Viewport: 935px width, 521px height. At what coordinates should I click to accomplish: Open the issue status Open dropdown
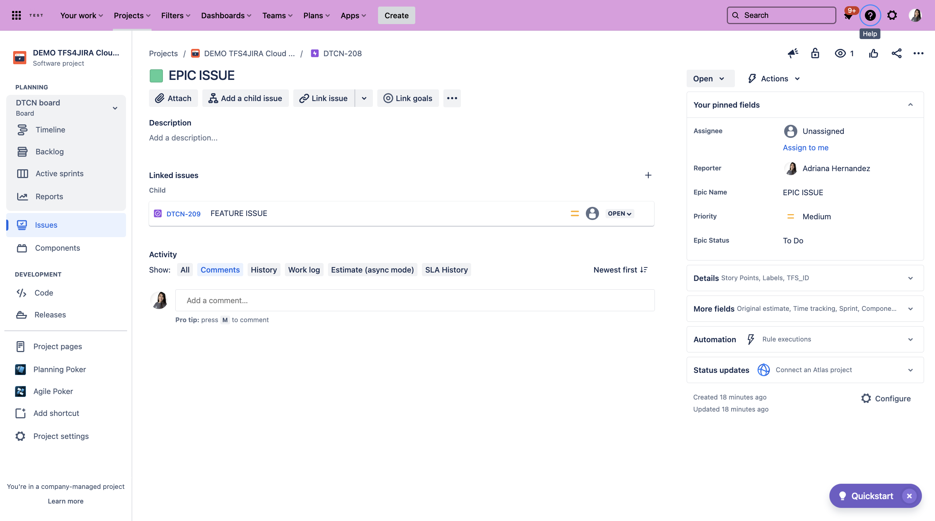coord(709,78)
